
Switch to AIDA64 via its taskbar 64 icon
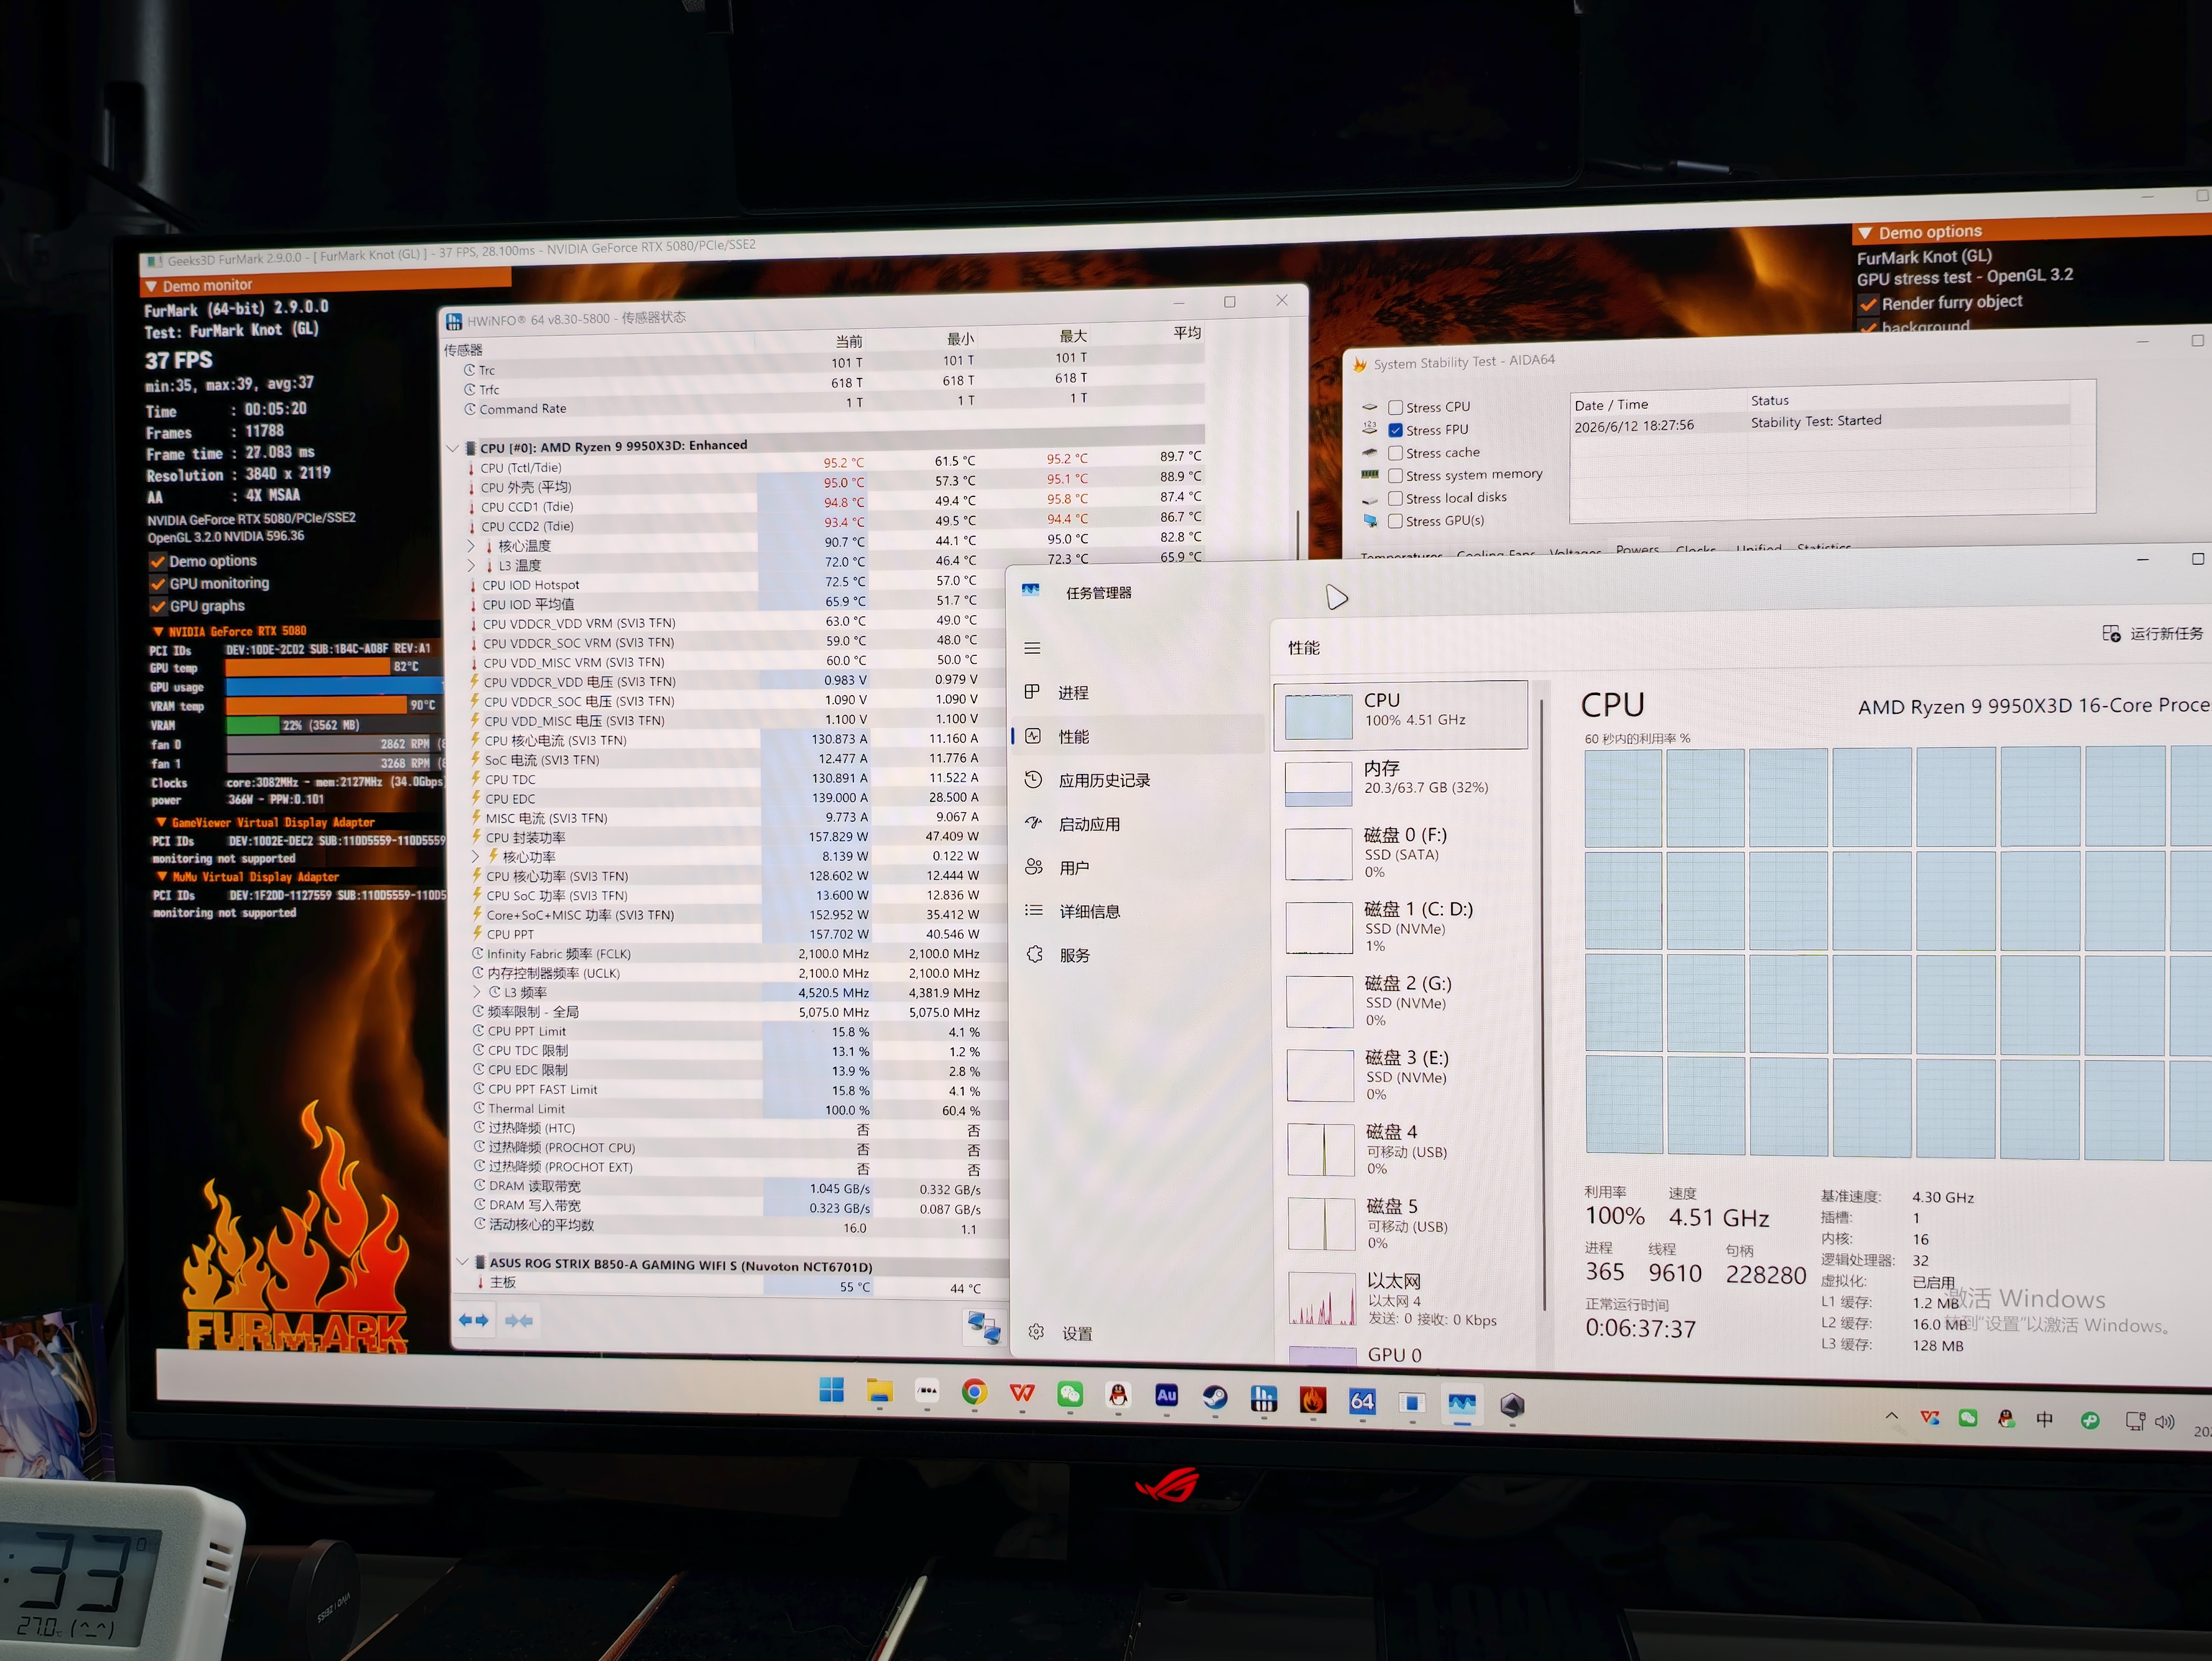[x=1362, y=1401]
